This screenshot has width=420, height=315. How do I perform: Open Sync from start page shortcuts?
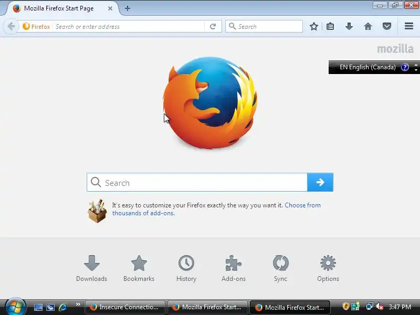[280, 268]
